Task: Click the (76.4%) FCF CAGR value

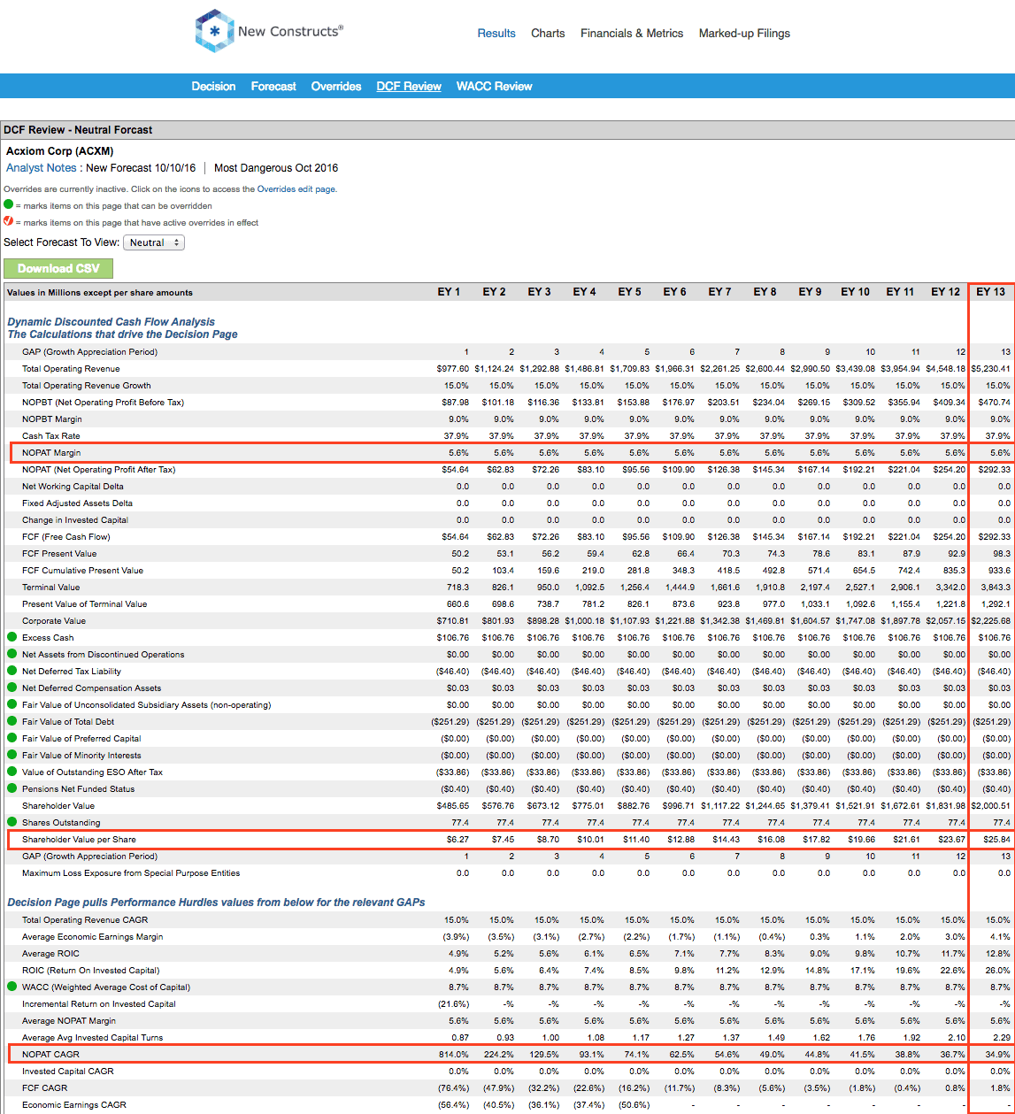Action: pyautogui.click(x=455, y=1087)
